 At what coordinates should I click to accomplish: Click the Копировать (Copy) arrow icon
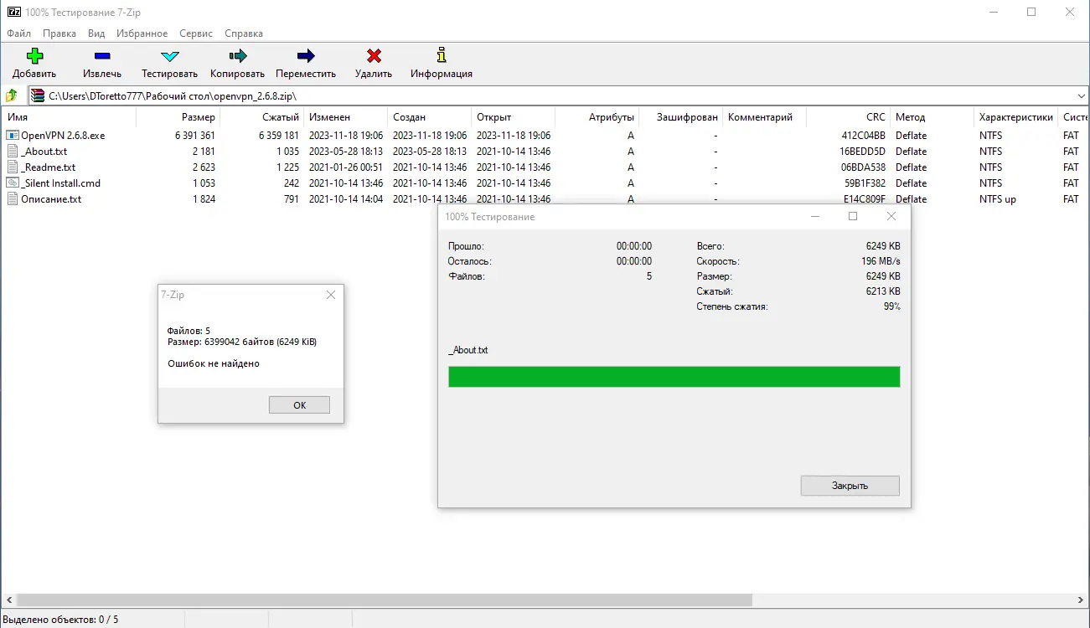pyautogui.click(x=238, y=56)
